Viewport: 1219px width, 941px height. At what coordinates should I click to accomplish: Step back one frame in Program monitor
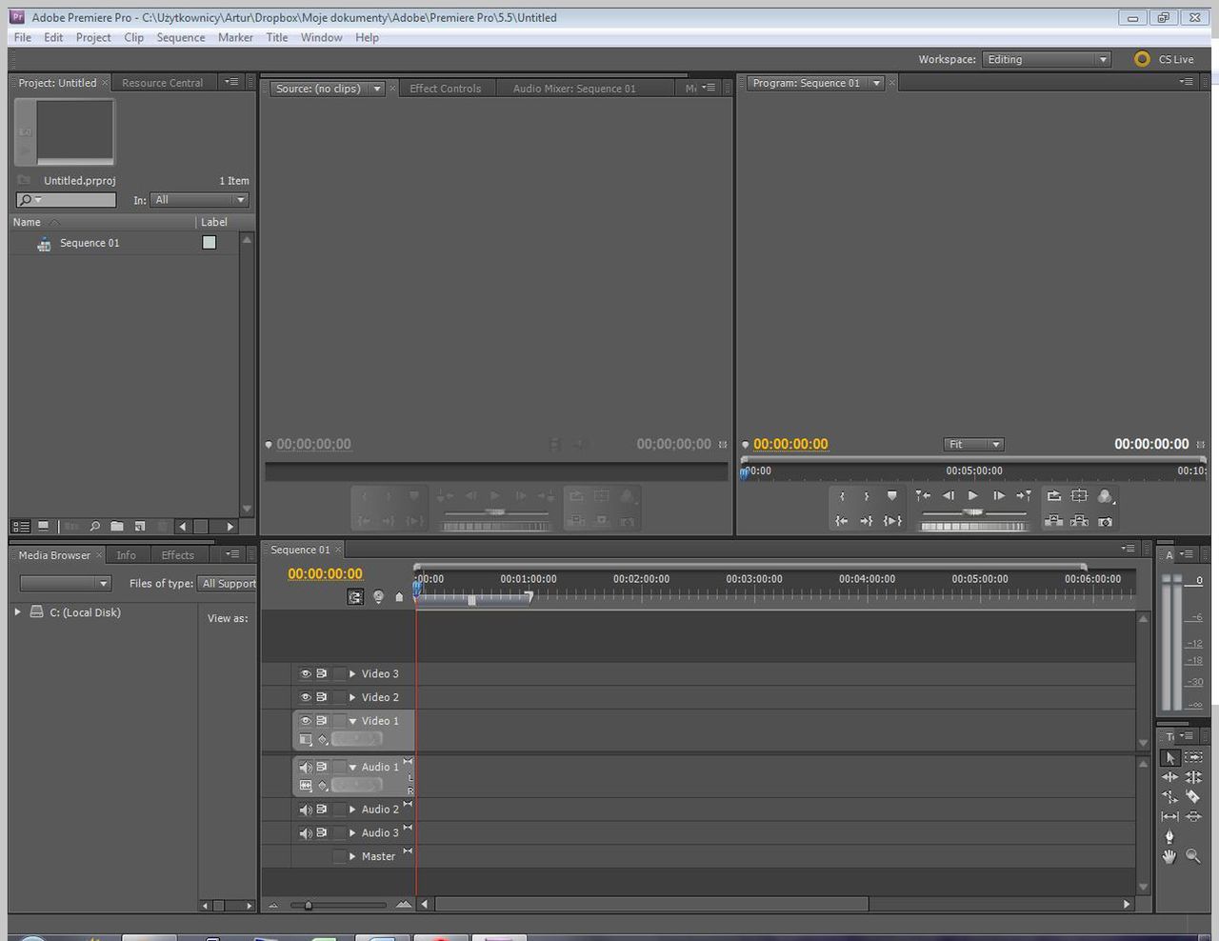coord(949,495)
